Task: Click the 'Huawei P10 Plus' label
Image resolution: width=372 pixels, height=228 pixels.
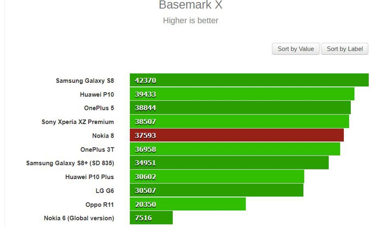Action: [90, 177]
